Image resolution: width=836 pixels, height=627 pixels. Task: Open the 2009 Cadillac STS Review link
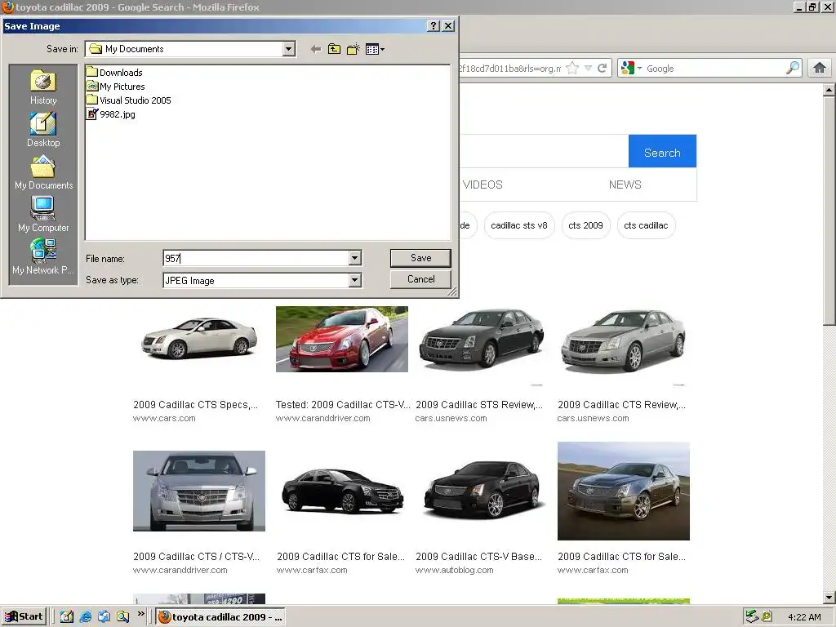478,405
